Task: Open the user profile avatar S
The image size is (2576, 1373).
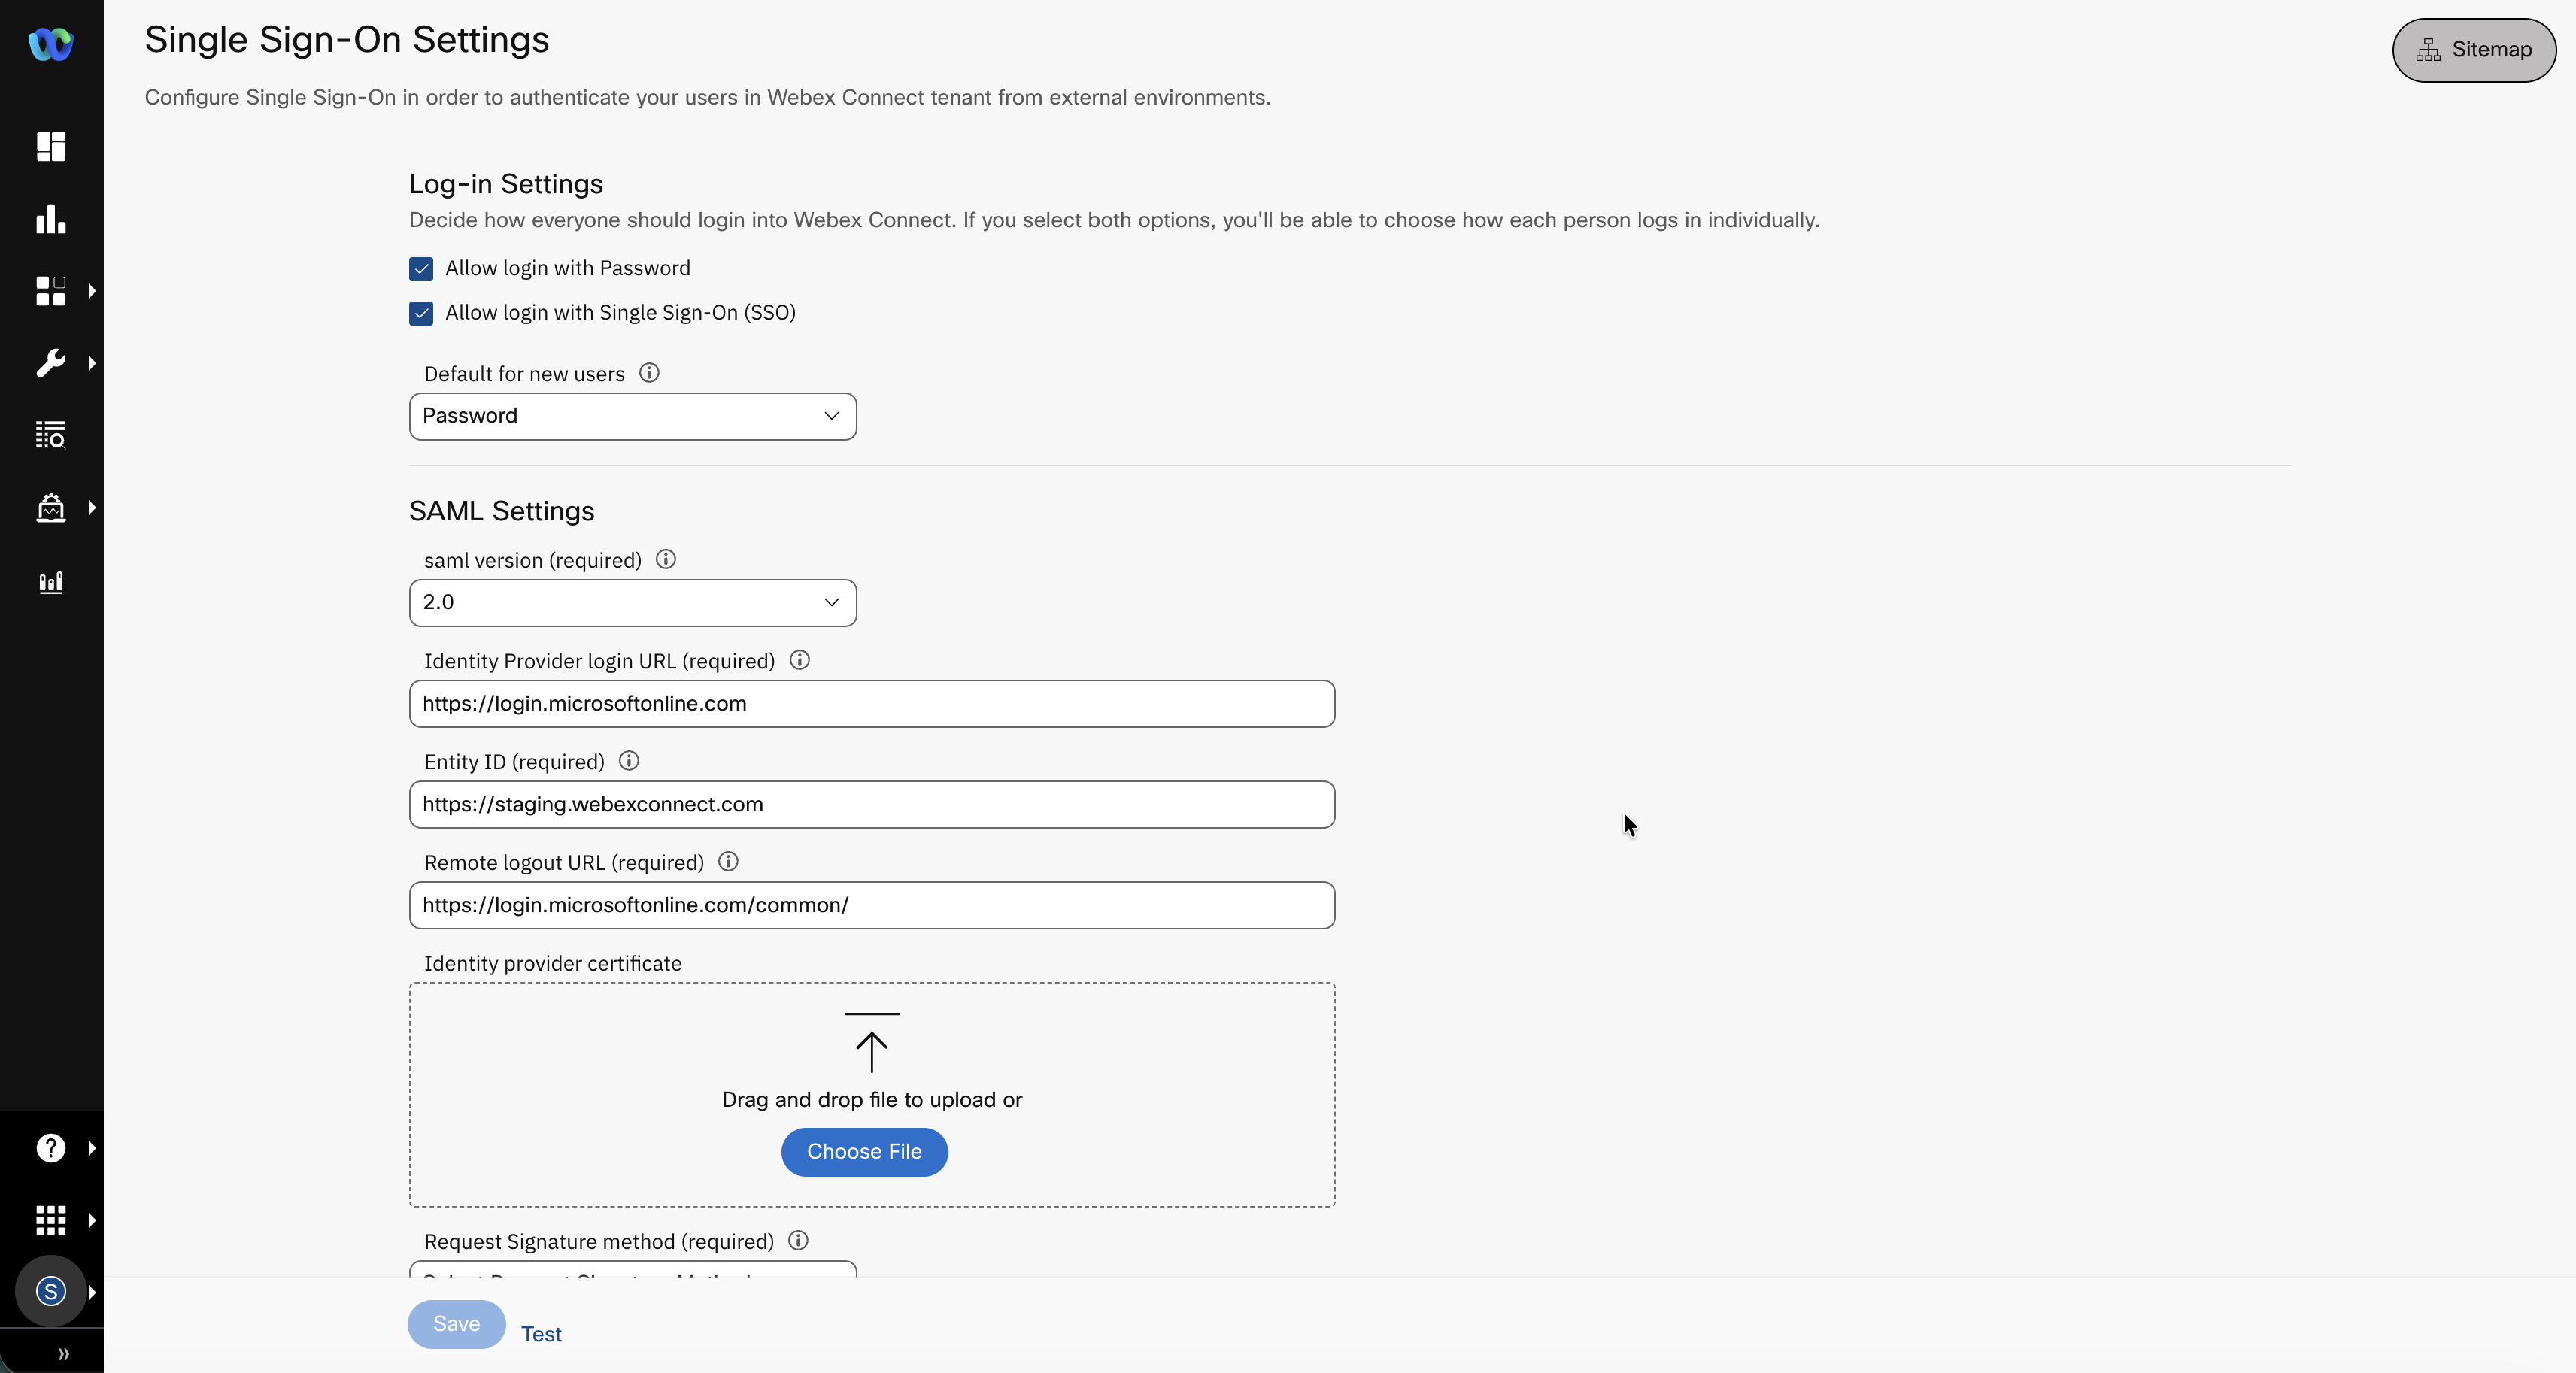Action: pyautogui.click(x=51, y=1291)
